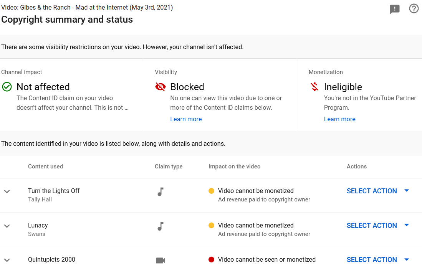Click the red Blocked crossed-eye icon
Screen dimensions: 422x272
coord(161,87)
